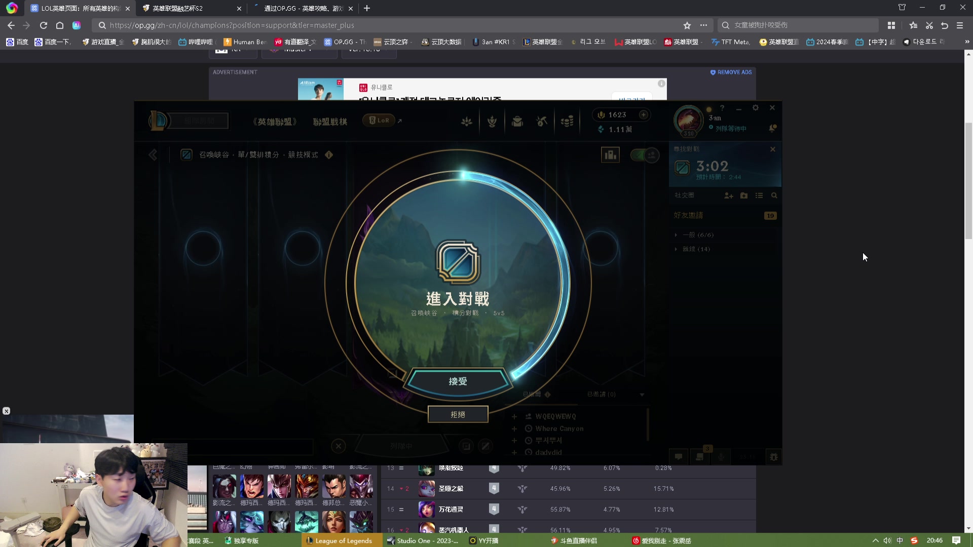Open the Store coins icon in League client
The height and width of the screenshot is (547, 973).
point(567,122)
